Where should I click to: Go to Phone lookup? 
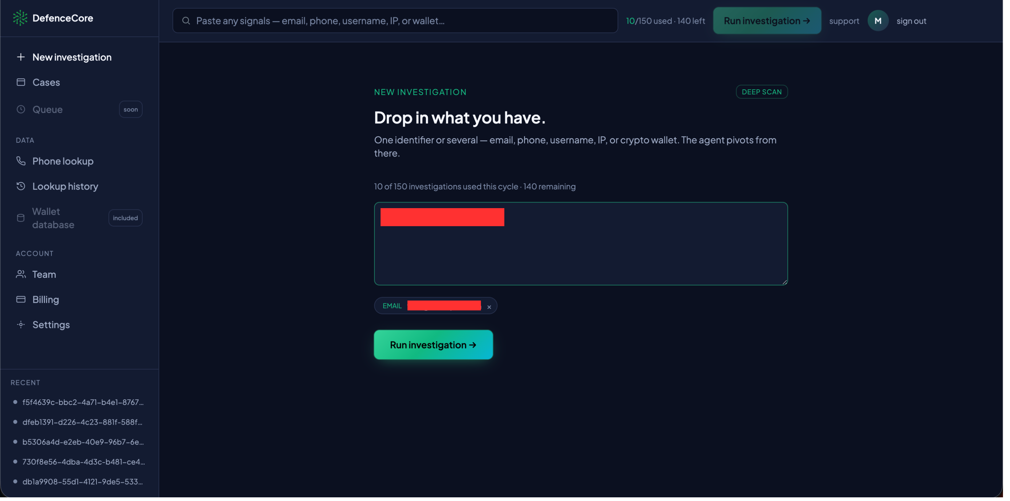[80, 162]
